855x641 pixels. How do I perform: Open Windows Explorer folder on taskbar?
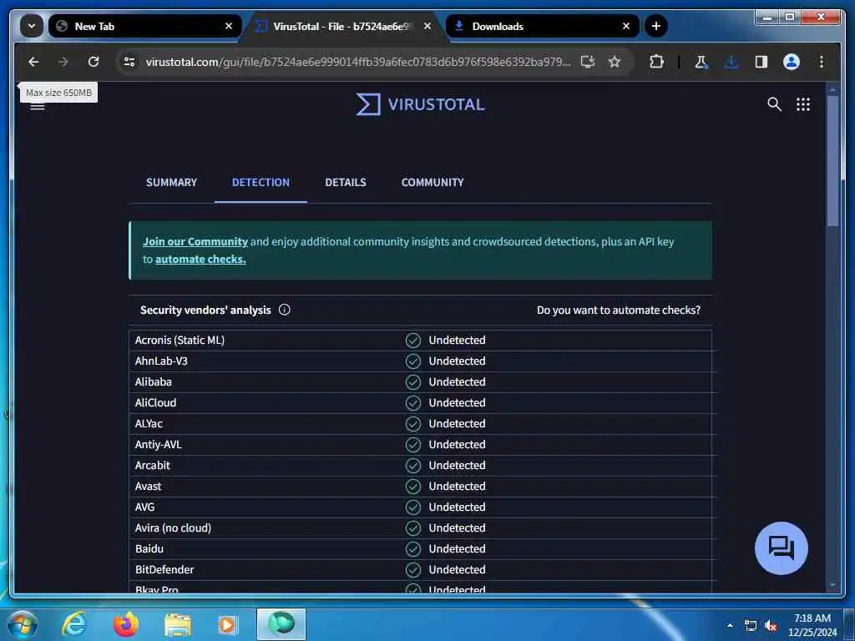point(177,625)
